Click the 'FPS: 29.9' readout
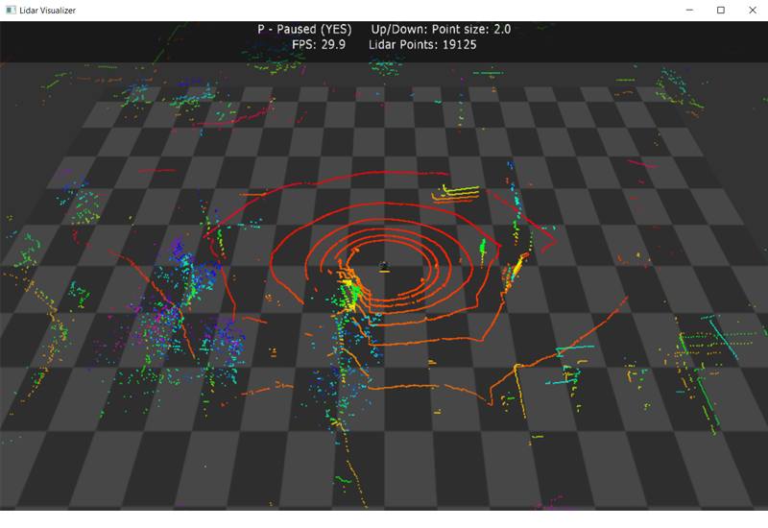768x528 pixels. click(x=319, y=44)
